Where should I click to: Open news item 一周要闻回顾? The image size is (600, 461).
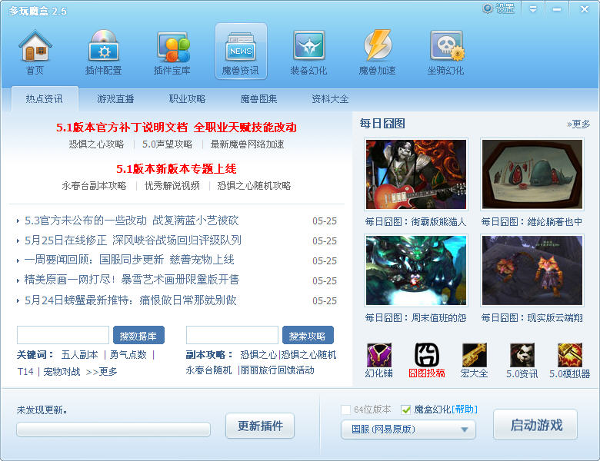(x=129, y=260)
